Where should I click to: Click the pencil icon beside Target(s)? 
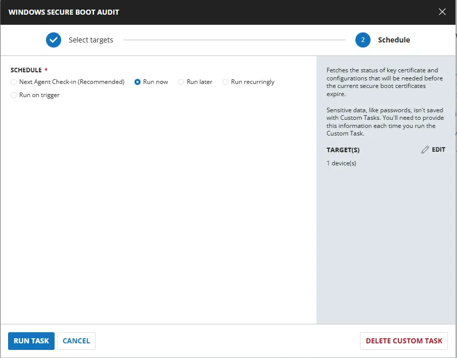point(425,150)
